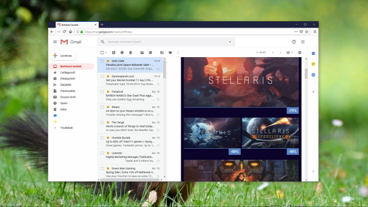Go back using the browser back arrow
The height and width of the screenshot is (207, 368).
(52, 31)
